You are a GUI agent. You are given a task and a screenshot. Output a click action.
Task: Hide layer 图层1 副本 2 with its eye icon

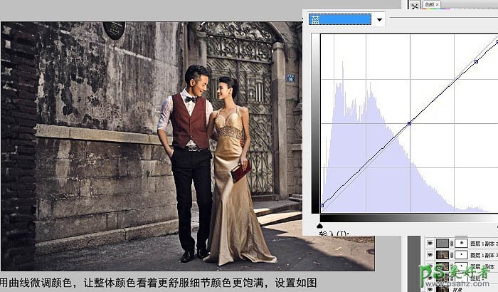tap(430, 242)
